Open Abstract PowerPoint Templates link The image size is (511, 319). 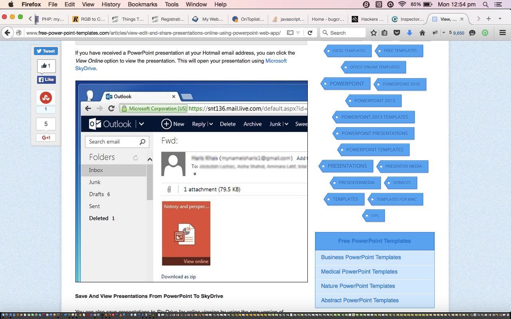pos(360,300)
